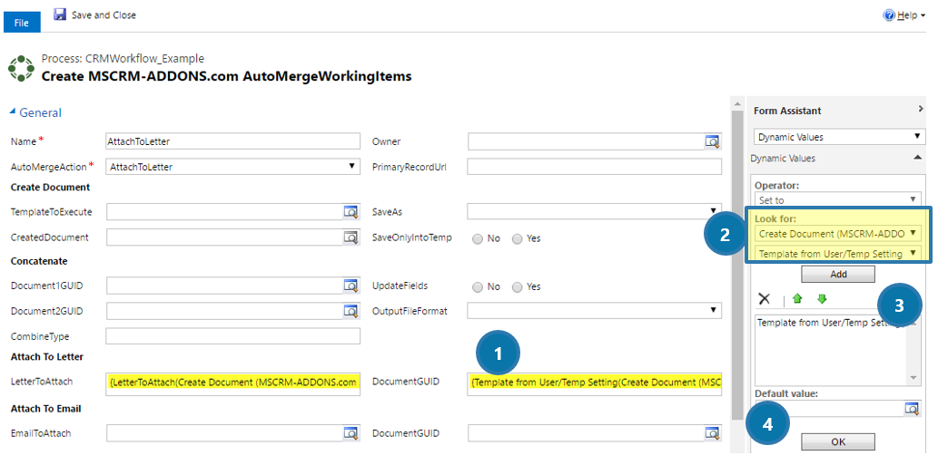The width and height of the screenshot is (938, 465).
Task: Click the EmailToAttach input field
Action: point(224,432)
